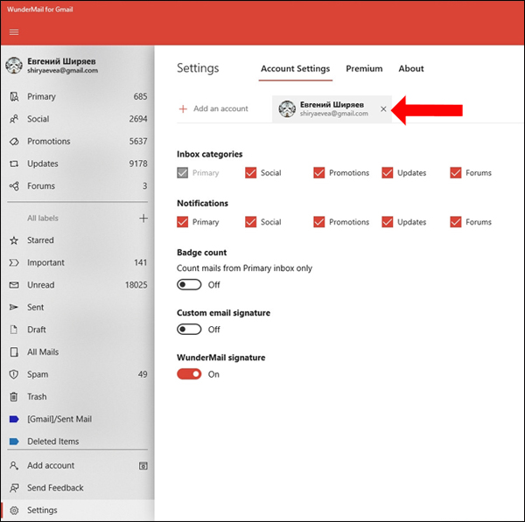
Task: Click the Spam shield icon
Action: [x=14, y=374]
